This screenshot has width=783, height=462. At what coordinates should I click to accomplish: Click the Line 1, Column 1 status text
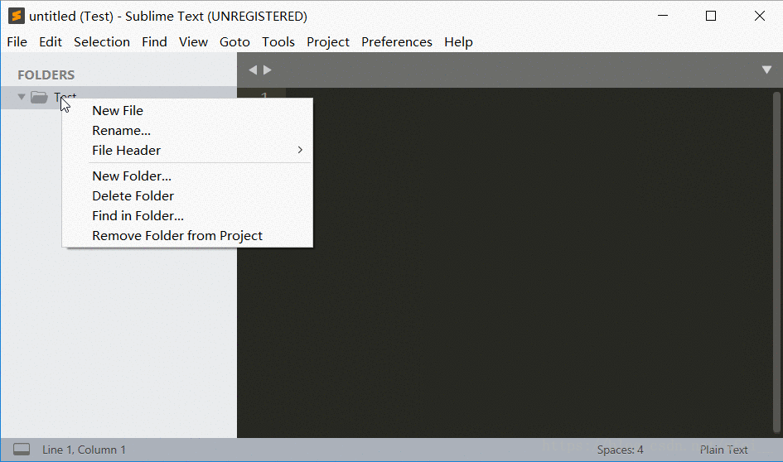tap(84, 450)
